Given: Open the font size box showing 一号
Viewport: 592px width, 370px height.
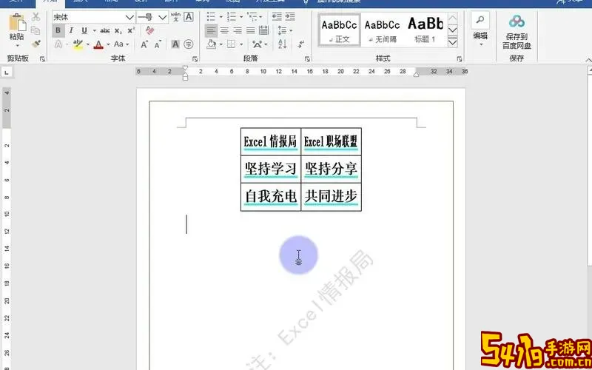Looking at the screenshot, I should pyautogui.click(x=152, y=17).
